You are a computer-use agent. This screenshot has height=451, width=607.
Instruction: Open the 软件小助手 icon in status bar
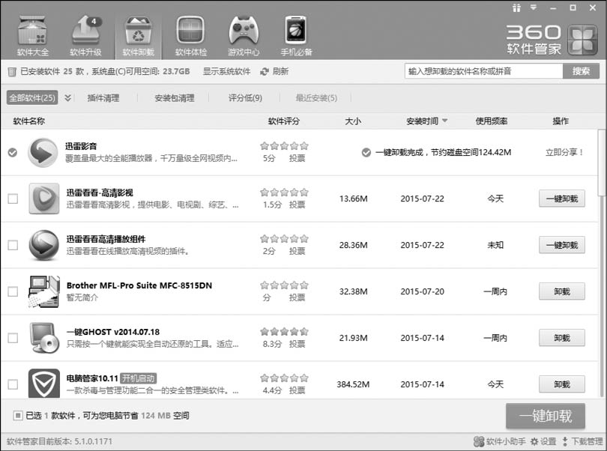479,441
